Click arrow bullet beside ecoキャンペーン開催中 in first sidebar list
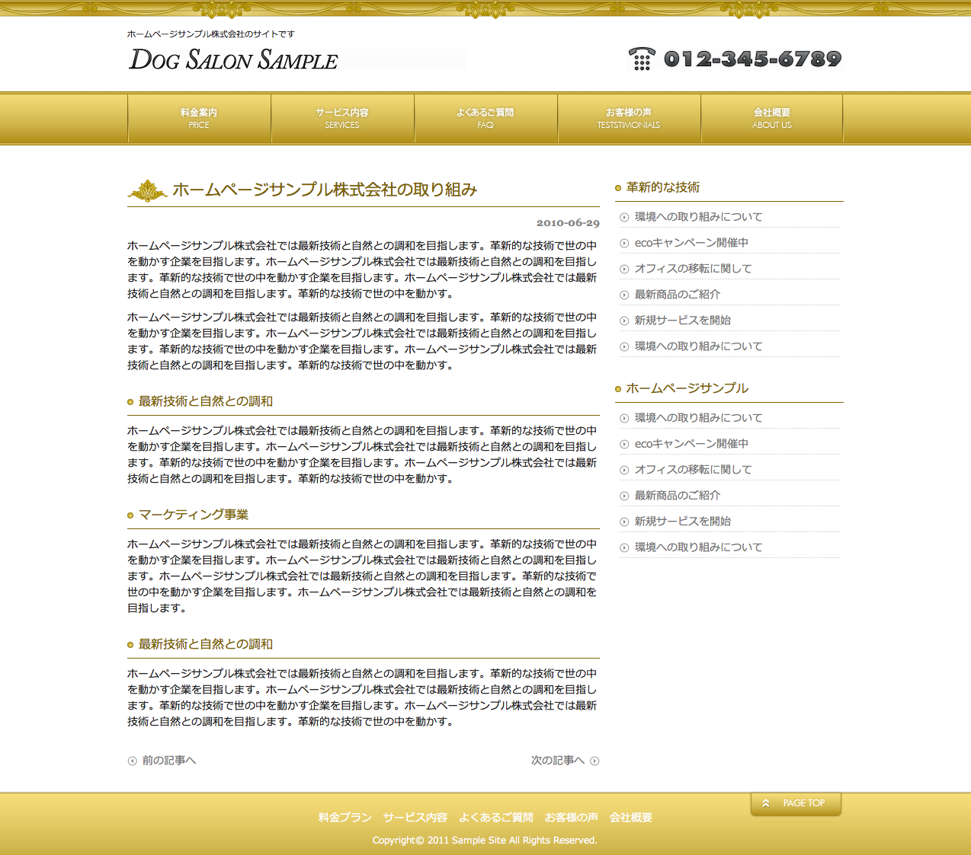971x855 pixels. click(624, 243)
